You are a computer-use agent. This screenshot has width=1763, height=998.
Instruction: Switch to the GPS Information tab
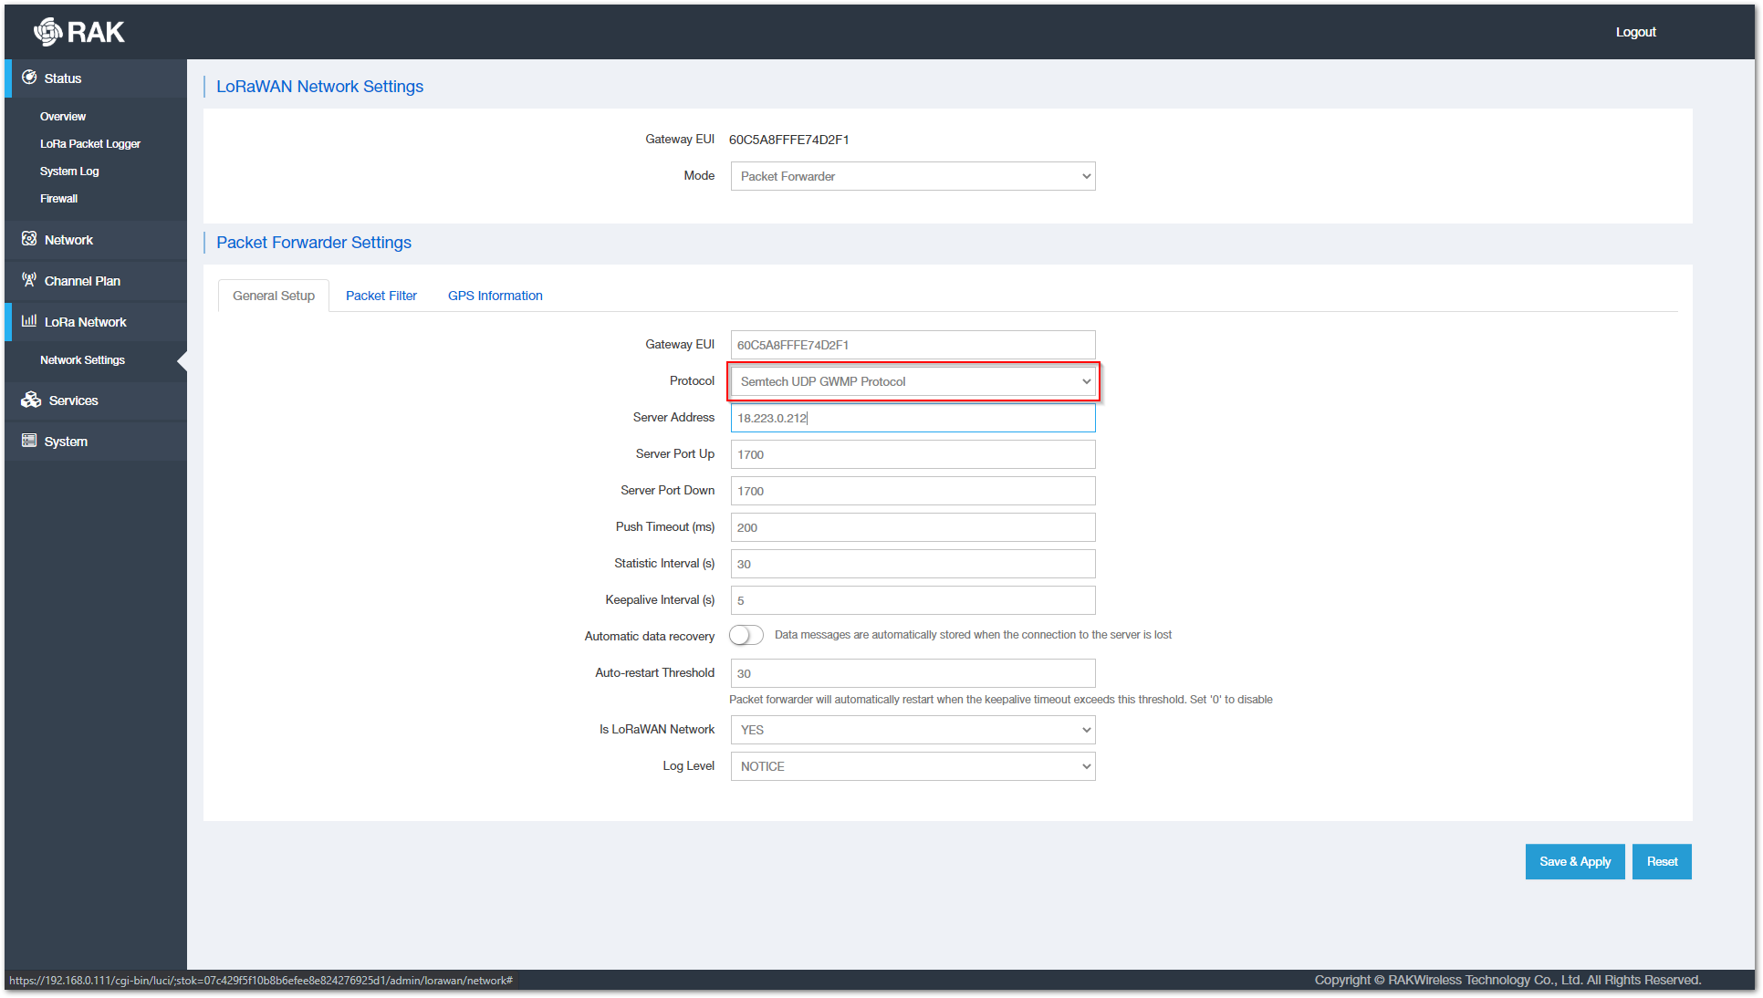[x=496, y=296]
